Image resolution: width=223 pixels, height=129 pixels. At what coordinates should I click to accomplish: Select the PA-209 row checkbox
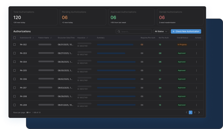coord(15,105)
